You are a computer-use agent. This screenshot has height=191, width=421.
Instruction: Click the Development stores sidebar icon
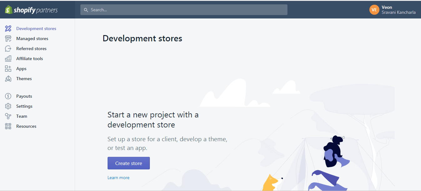8,28
